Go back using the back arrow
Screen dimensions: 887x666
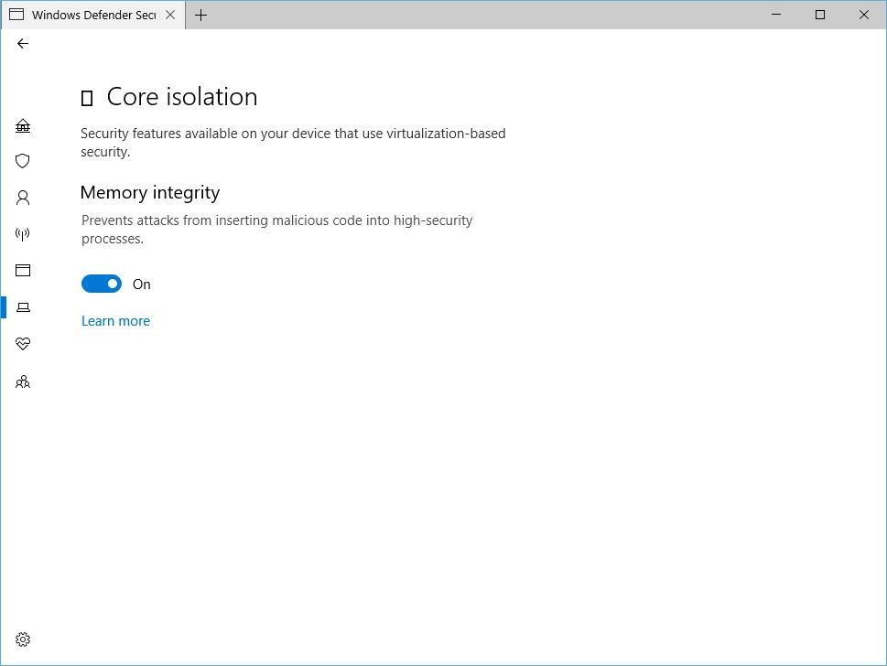(x=23, y=44)
